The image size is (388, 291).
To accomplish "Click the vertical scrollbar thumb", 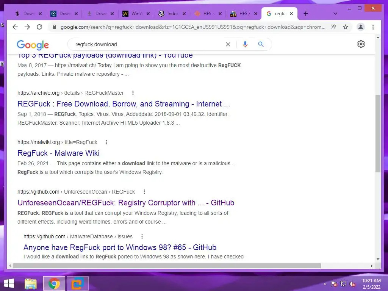I will (x=378, y=134).
